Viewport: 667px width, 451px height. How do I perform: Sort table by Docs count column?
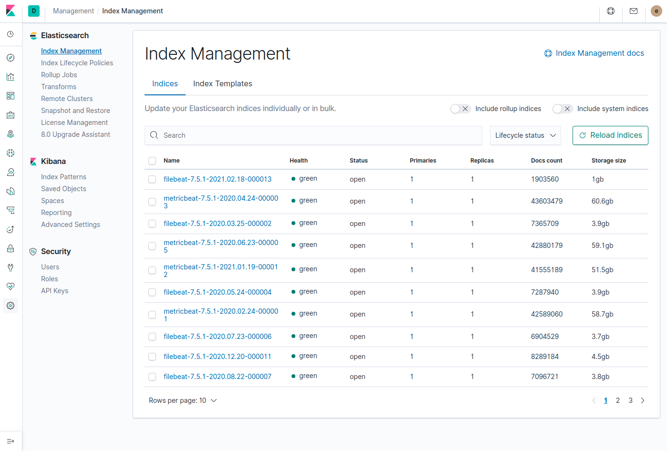point(547,161)
